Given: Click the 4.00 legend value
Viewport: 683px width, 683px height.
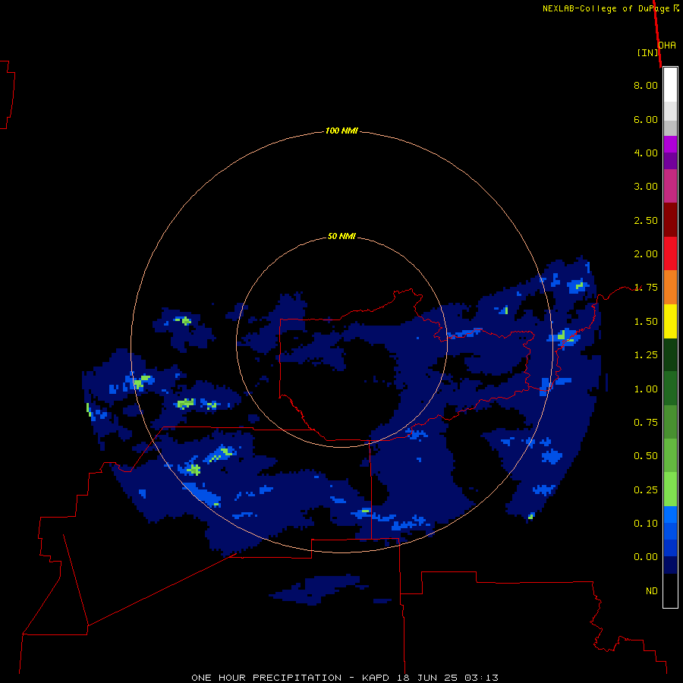Looking at the screenshot, I should (646, 153).
